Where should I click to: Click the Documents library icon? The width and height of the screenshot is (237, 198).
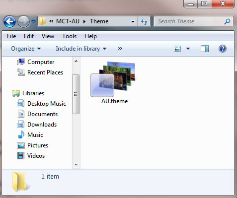click(21, 114)
